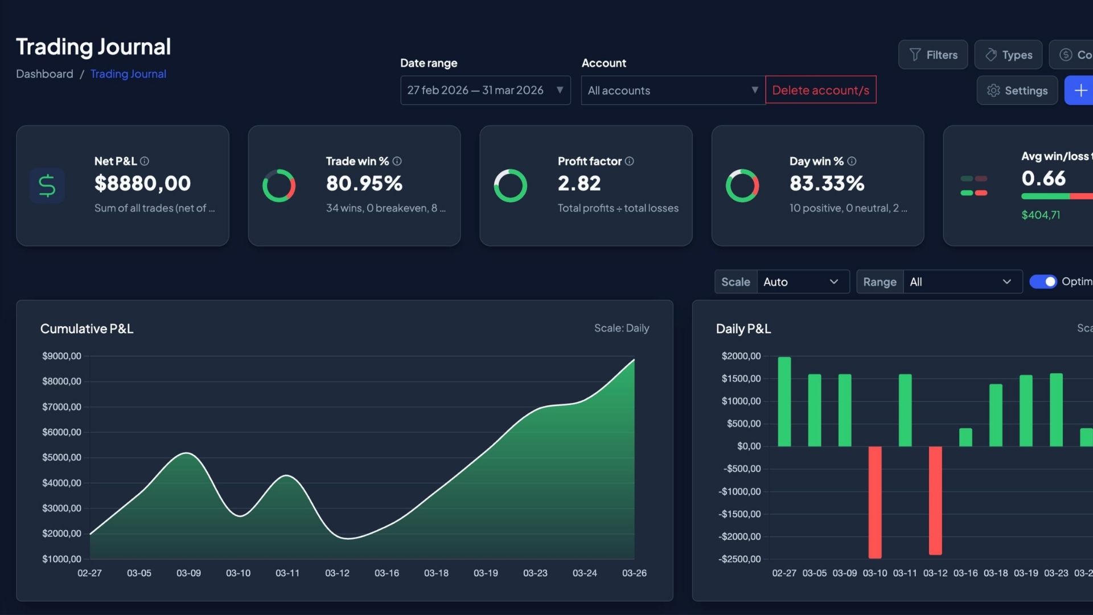Open the Types button
Screen dimensions: 1093x615
pyautogui.click(x=1008, y=55)
